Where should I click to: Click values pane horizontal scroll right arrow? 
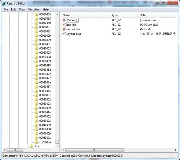point(176,150)
